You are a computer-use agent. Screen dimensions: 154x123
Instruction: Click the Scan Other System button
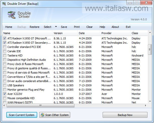pos(55,115)
